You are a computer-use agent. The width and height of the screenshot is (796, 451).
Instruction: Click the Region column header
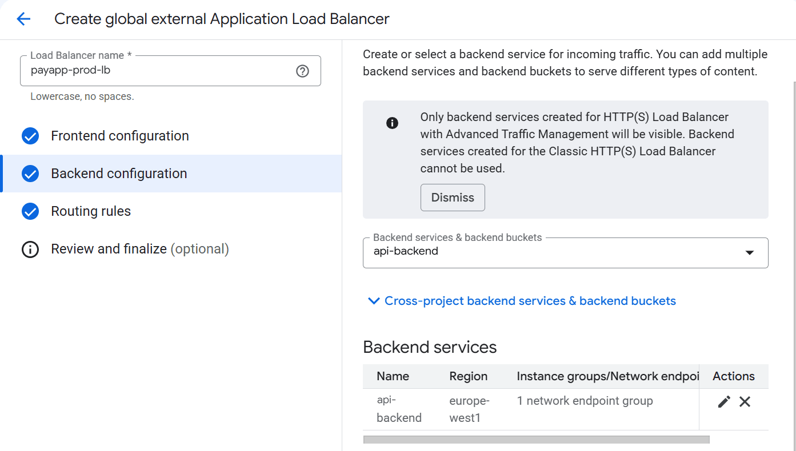469,376
